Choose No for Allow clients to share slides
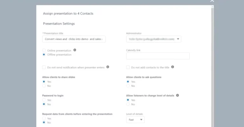 click(44, 86)
